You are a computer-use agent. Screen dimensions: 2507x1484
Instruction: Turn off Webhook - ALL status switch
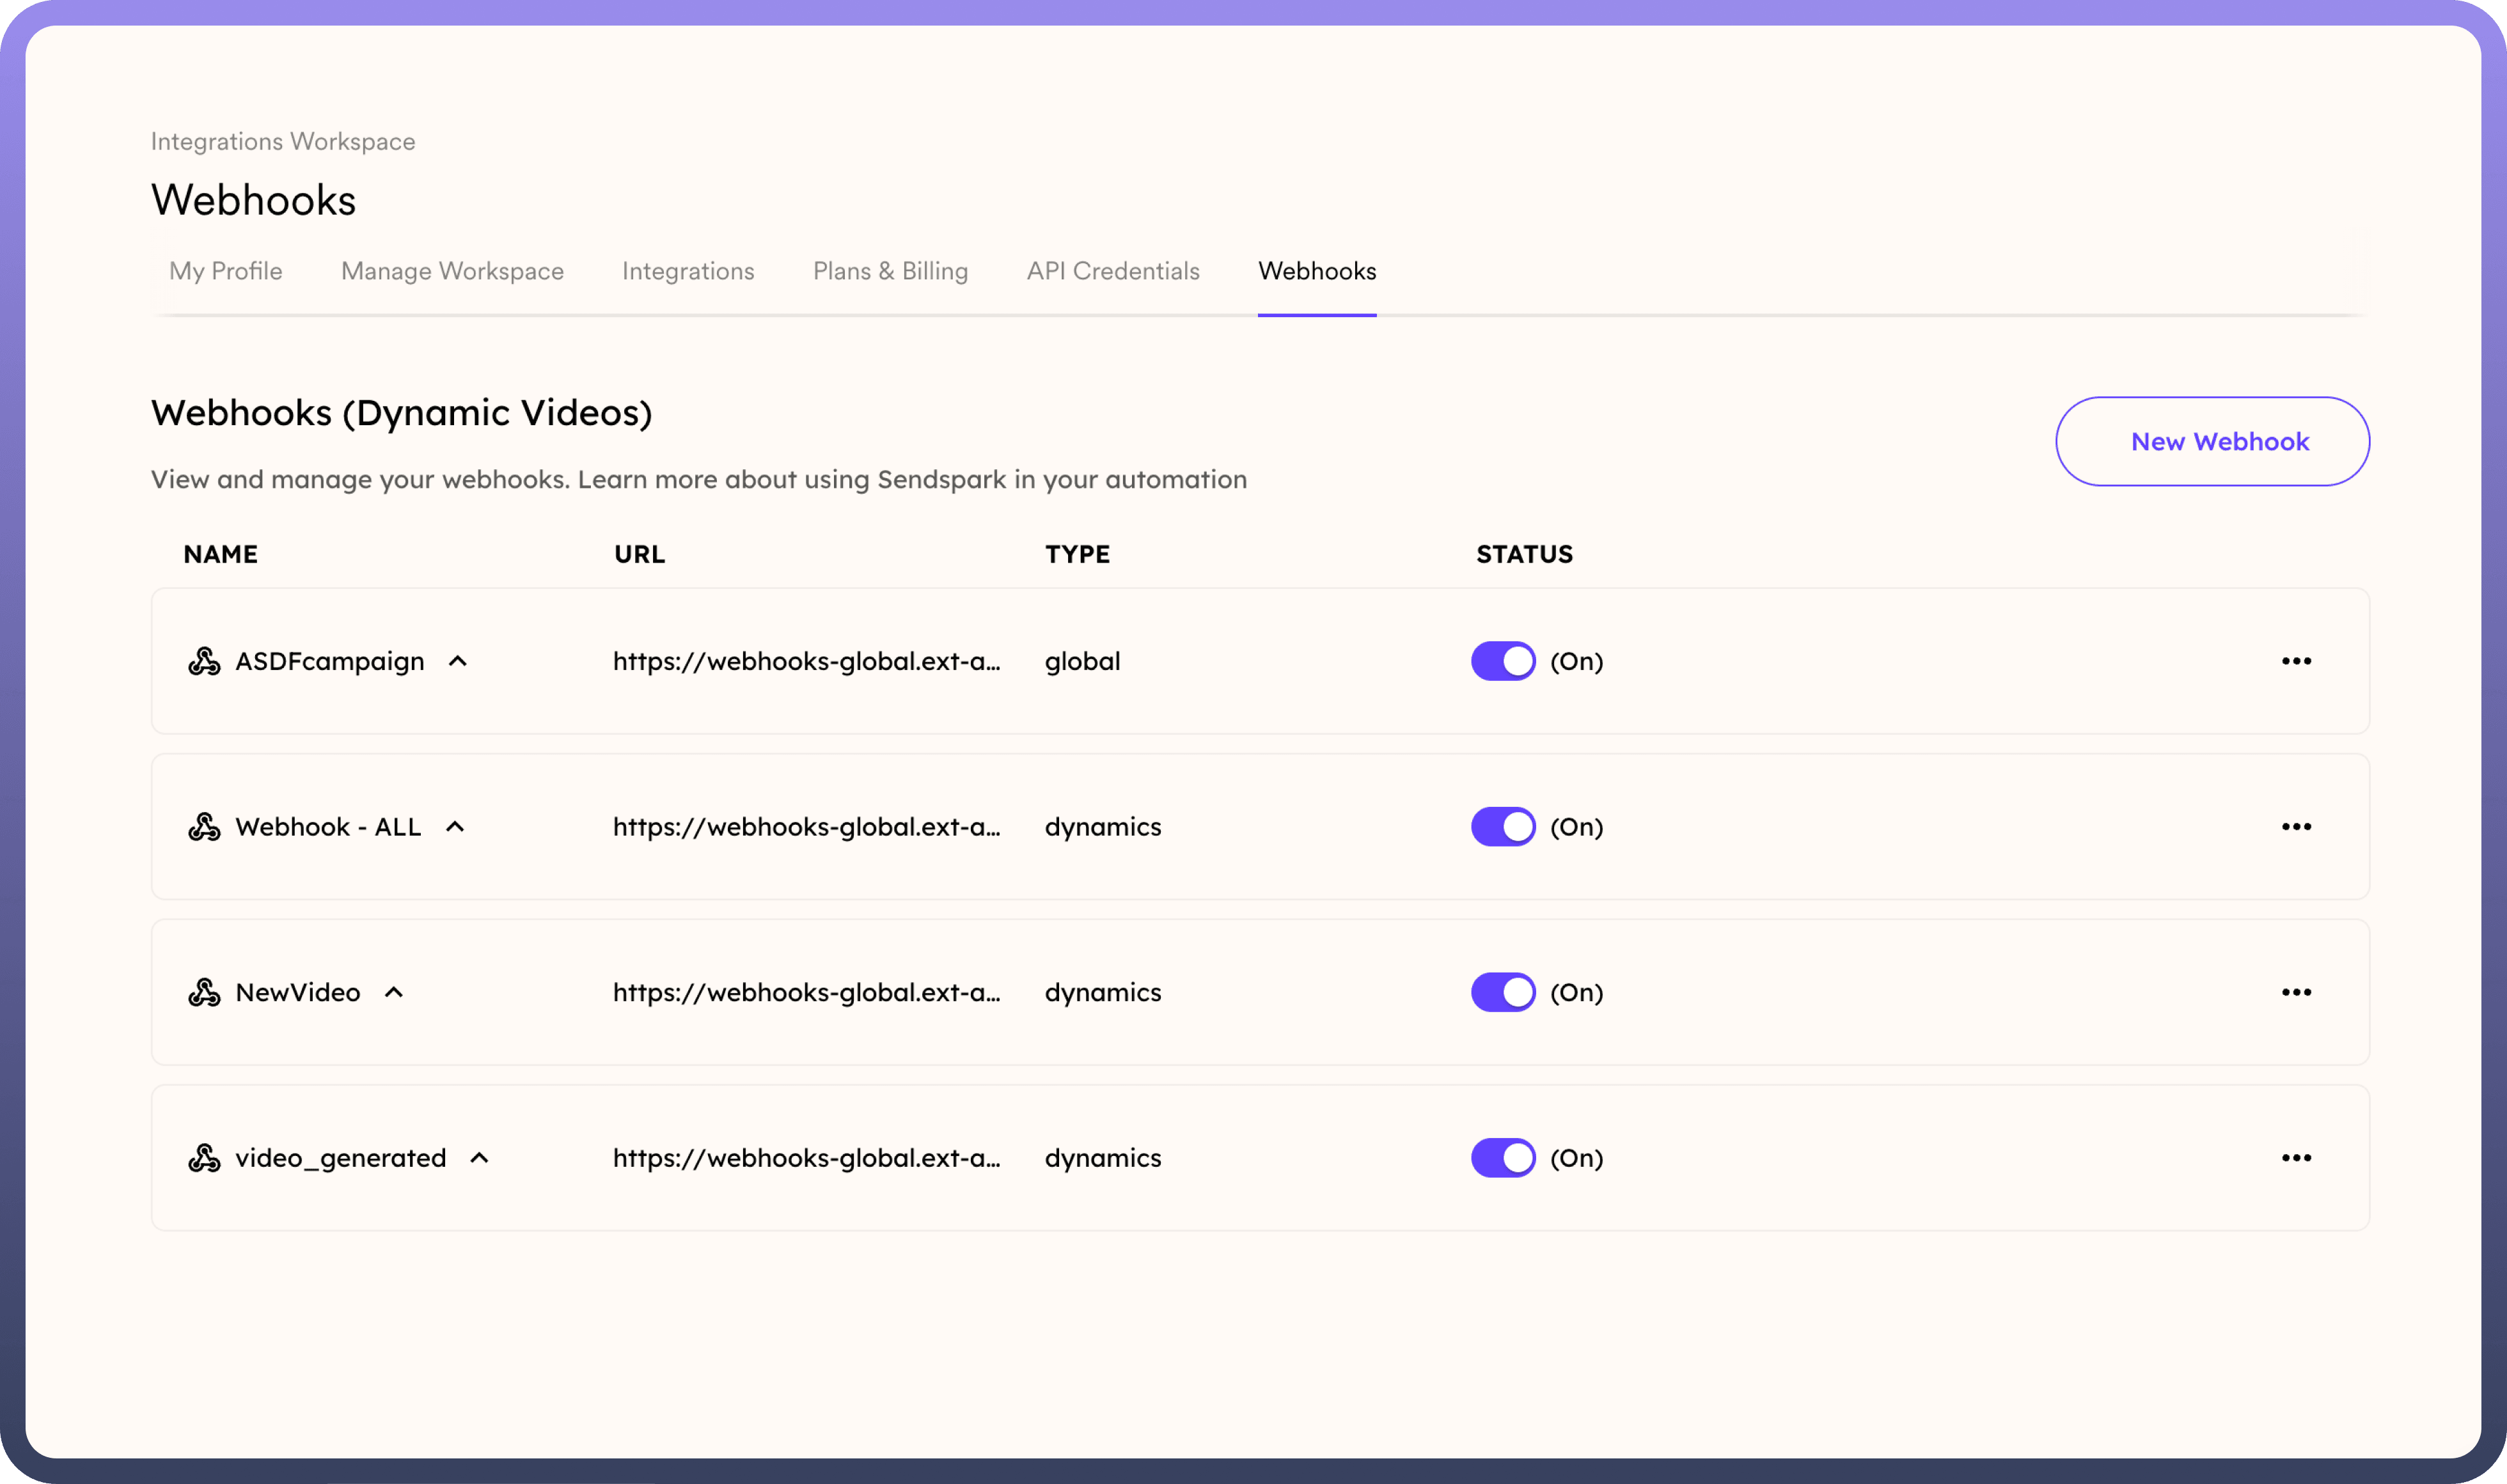(1502, 827)
